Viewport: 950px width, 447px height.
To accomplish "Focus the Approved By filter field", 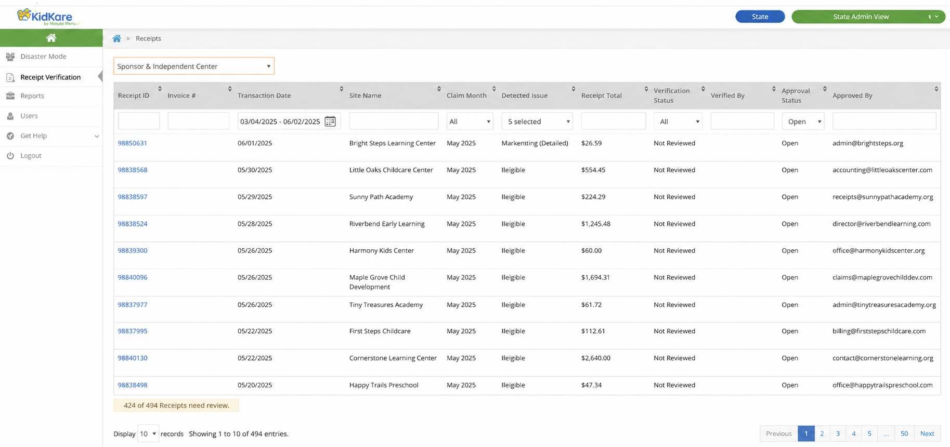I will (884, 121).
